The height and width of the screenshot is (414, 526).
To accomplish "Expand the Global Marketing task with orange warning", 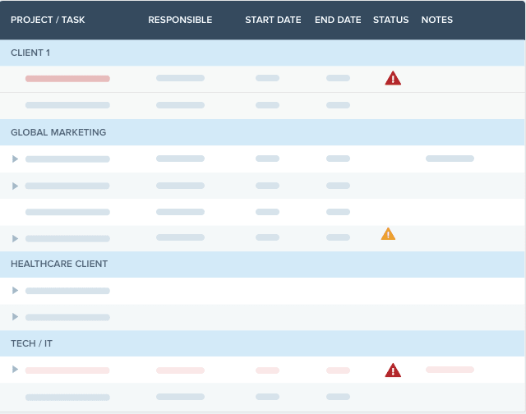I will (x=16, y=238).
